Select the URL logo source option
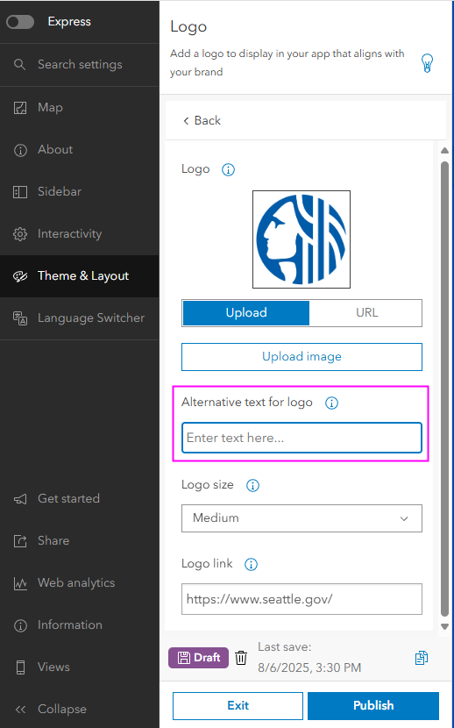 [x=365, y=313]
